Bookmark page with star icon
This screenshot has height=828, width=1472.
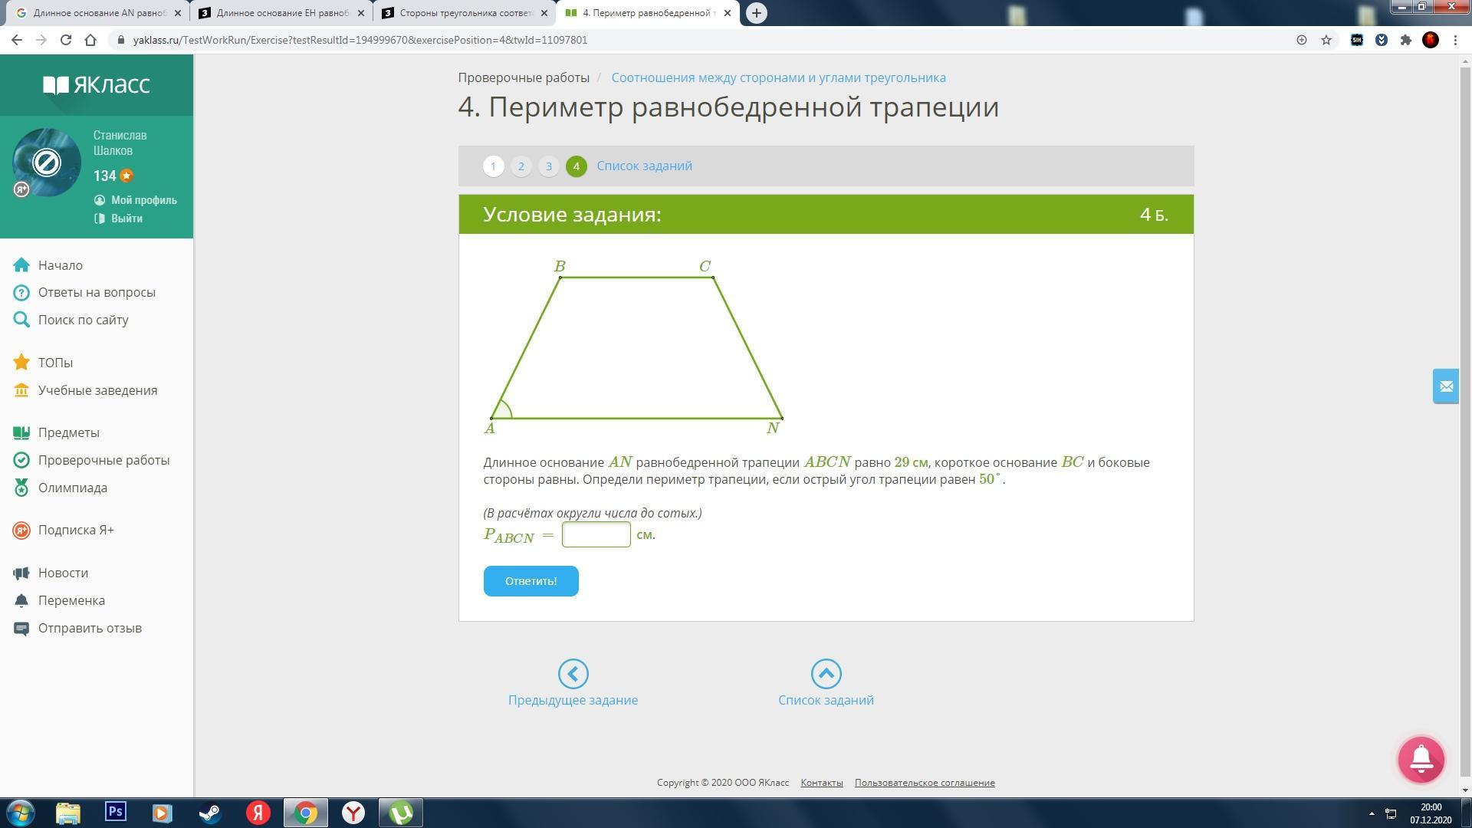coord(1326,40)
